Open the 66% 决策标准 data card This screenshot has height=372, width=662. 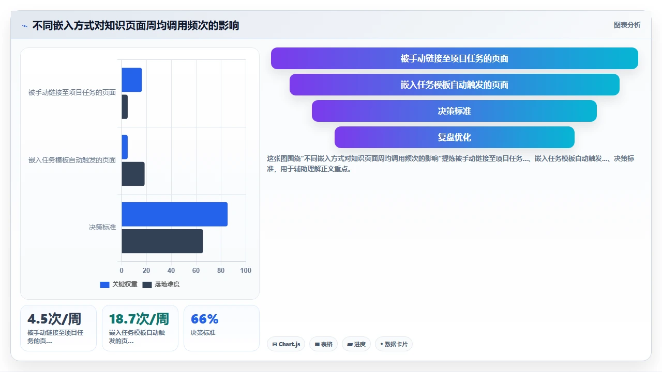coord(221,328)
